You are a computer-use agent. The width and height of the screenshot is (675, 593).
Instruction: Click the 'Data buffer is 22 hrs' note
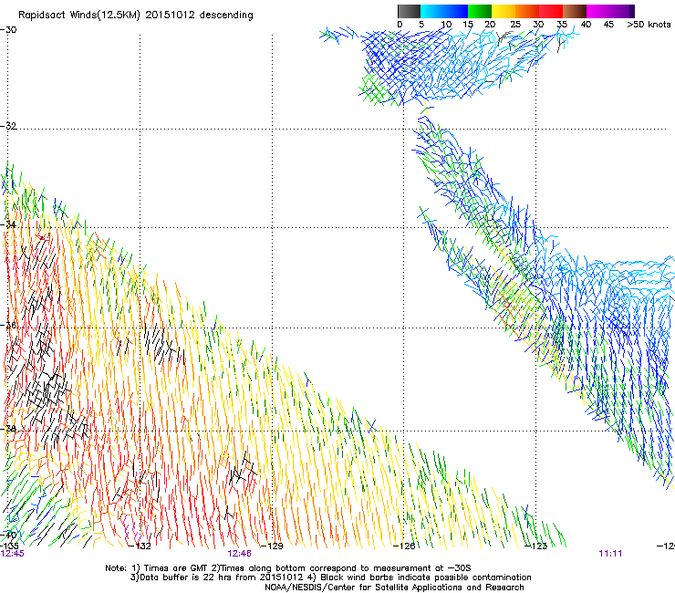[x=330, y=577]
